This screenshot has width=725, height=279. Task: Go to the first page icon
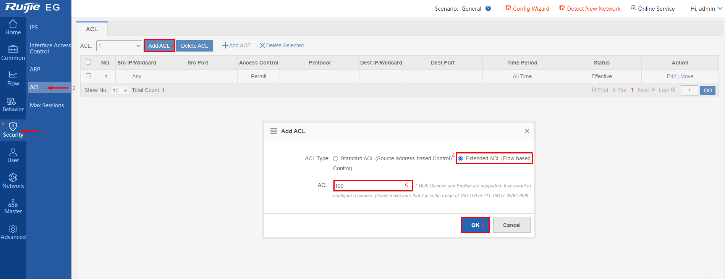click(x=594, y=90)
